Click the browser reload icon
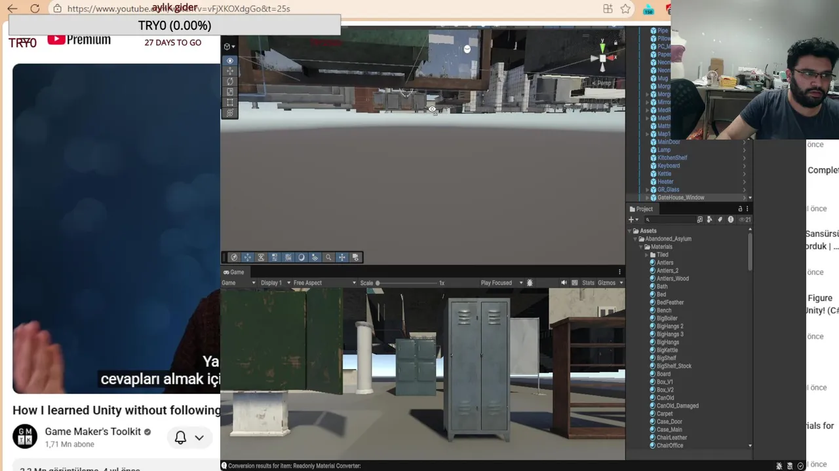839x471 pixels. point(35,9)
